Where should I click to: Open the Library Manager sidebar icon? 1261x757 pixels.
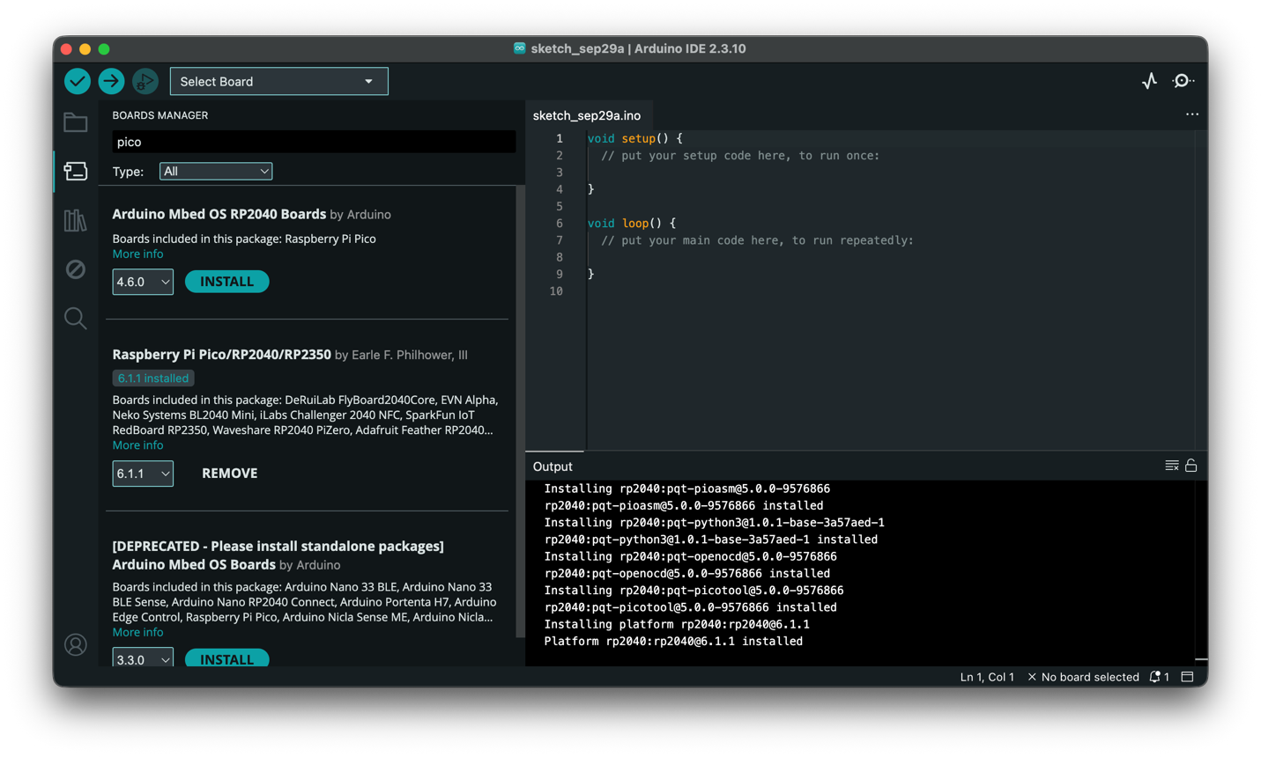(76, 220)
